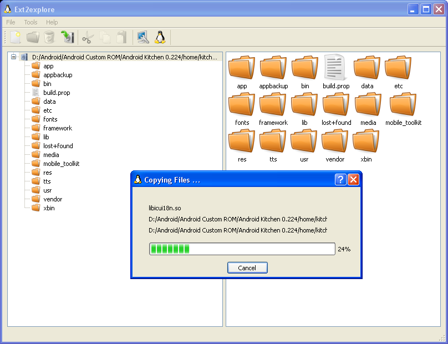Click the mobile_toolkit folder icon in right pane
Viewport: 448px width, 344px height.
[x=403, y=104]
